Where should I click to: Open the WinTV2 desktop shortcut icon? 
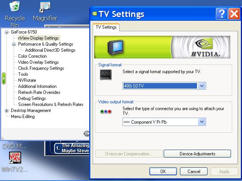[x=15, y=158]
